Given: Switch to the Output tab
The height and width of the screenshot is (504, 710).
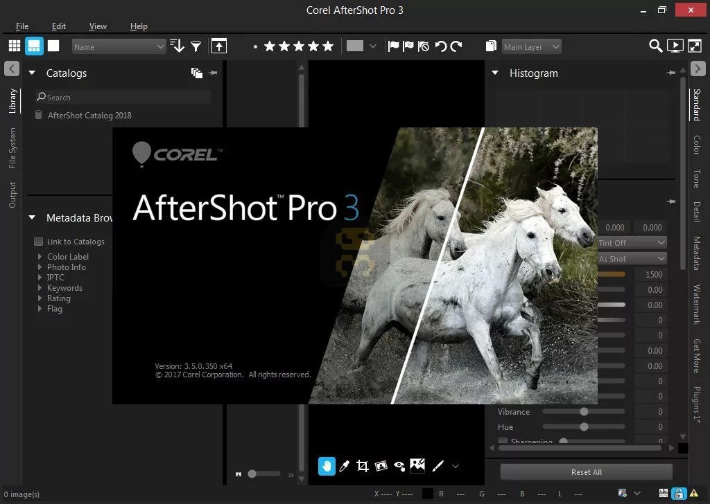Looking at the screenshot, I should [x=12, y=195].
